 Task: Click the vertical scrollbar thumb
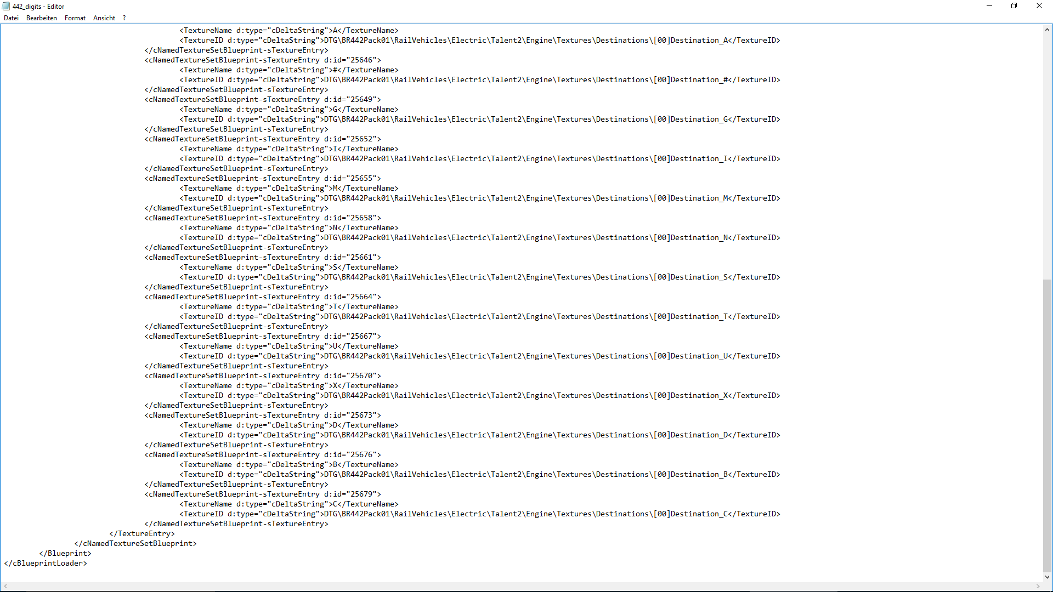tap(1047, 425)
